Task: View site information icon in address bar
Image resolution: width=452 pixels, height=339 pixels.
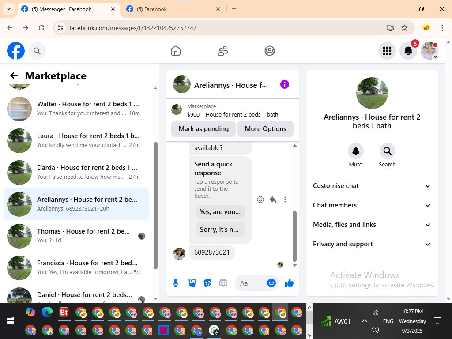Action: coord(60,28)
